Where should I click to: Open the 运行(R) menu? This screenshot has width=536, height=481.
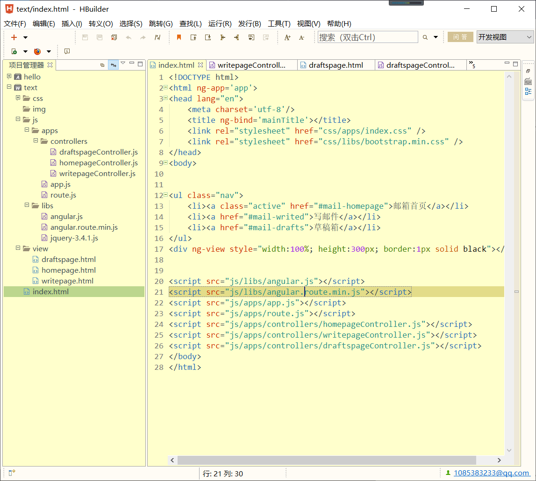220,23
